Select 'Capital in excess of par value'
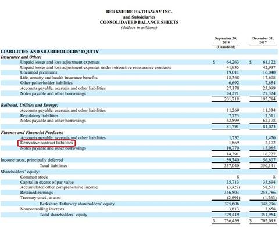 click(47, 182)
